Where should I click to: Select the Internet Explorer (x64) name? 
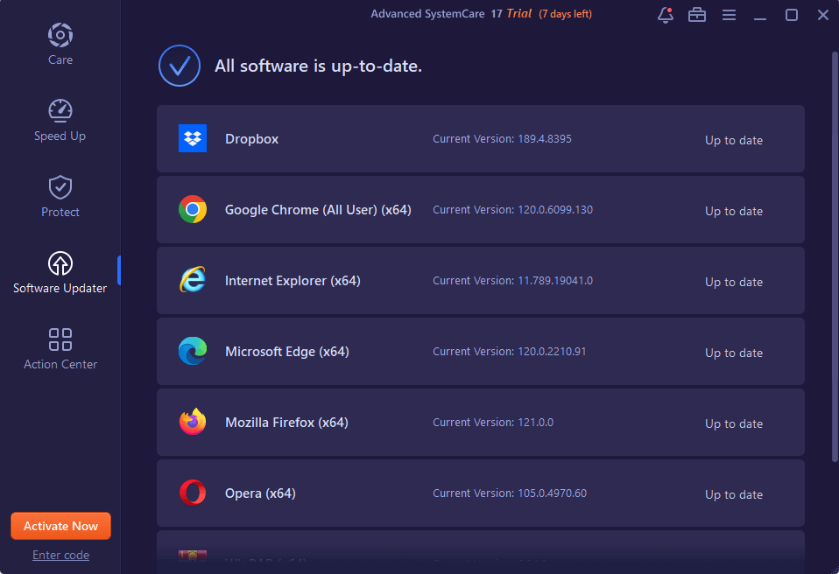coord(293,281)
